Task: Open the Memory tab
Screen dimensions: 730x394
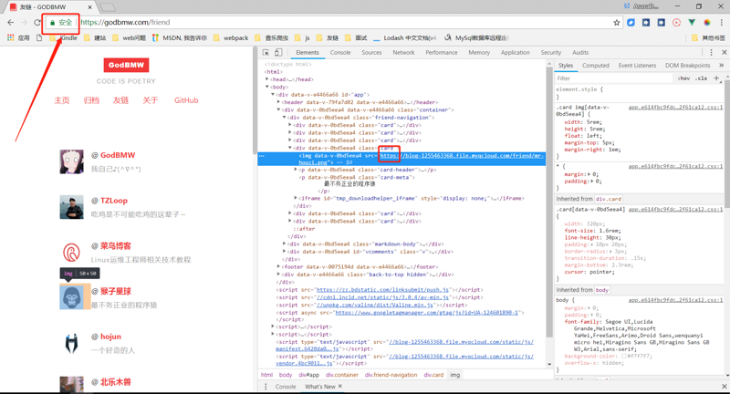Action: click(479, 53)
